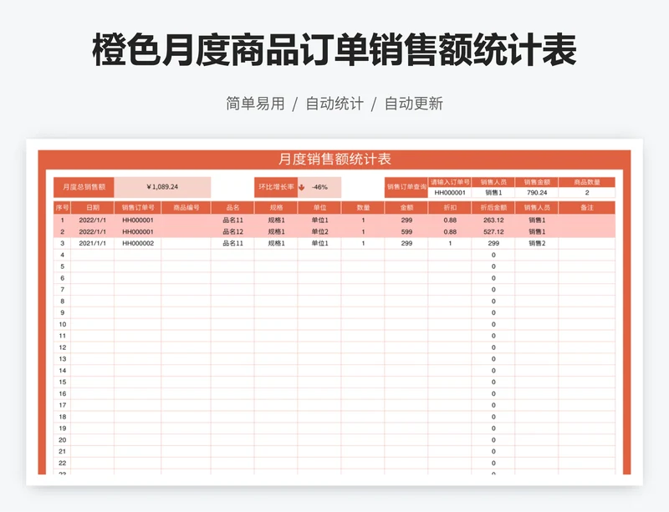Select the 数量 column header
Image resolution: width=669 pixels, height=512 pixels.
tap(363, 208)
